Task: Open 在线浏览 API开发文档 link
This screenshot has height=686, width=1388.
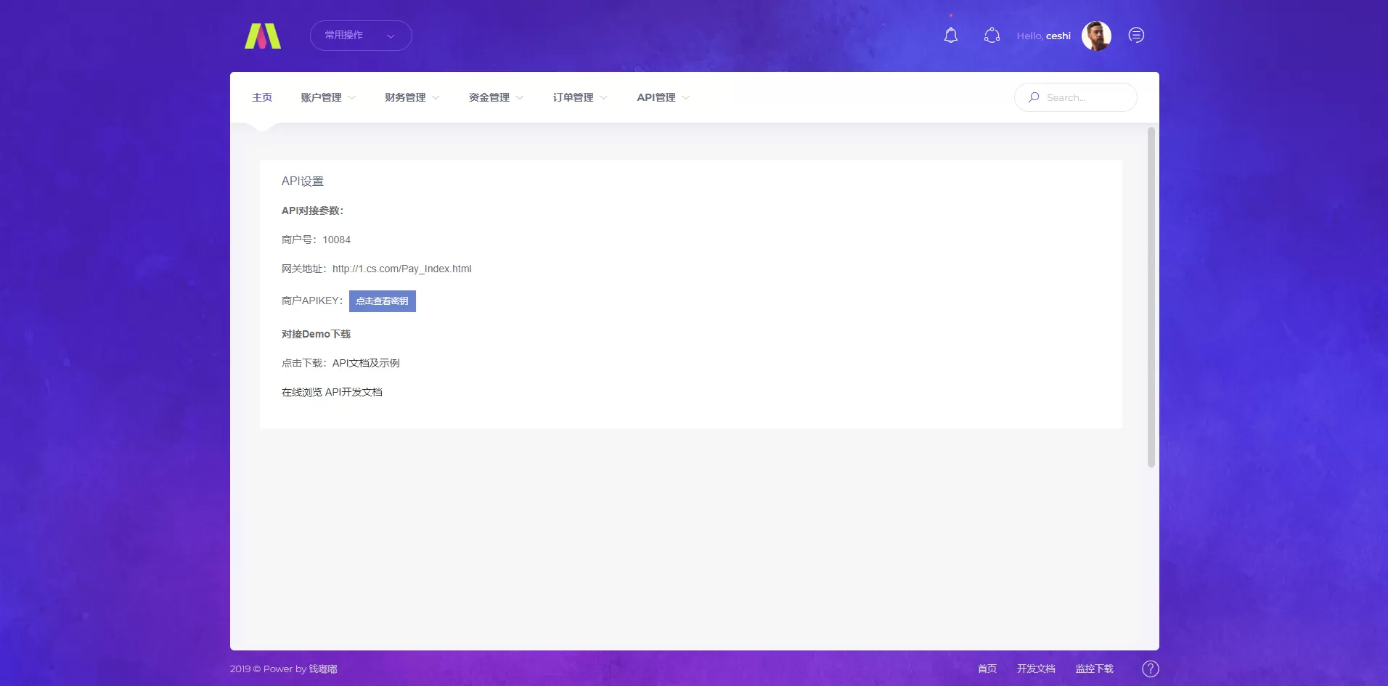Action: (332, 392)
